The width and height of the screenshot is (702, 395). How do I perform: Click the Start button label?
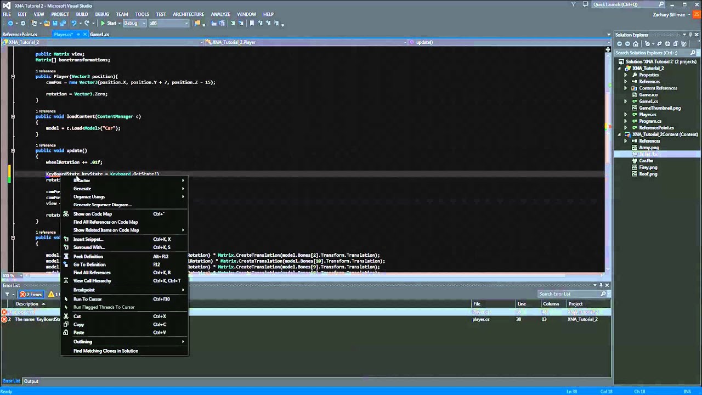[111, 24]
